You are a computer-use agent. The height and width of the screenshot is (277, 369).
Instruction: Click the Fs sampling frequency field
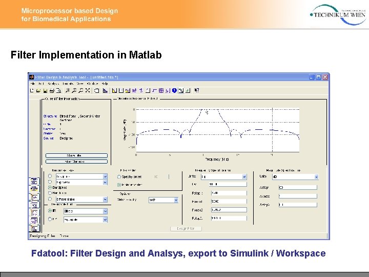[228, 184]
